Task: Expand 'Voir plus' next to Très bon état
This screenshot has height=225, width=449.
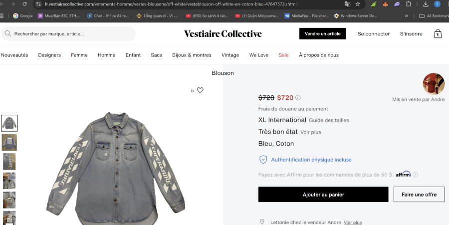Action: (x=310, y=132)
